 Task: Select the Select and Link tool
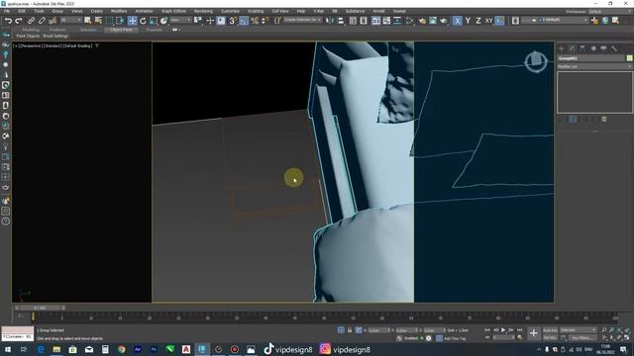31,20
